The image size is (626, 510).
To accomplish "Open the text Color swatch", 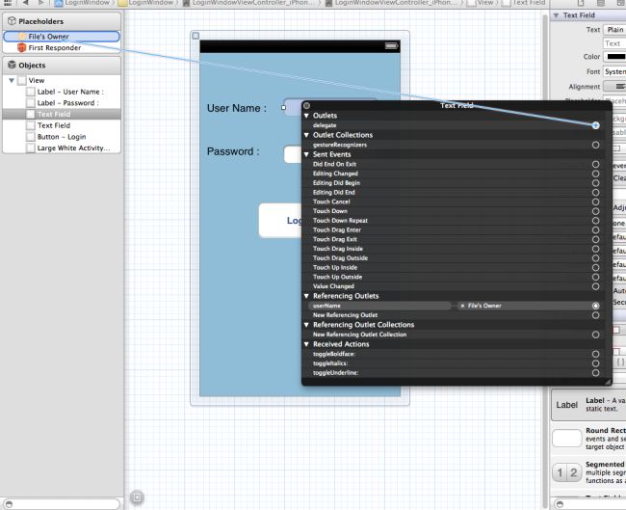I will [x=614, y=57].
